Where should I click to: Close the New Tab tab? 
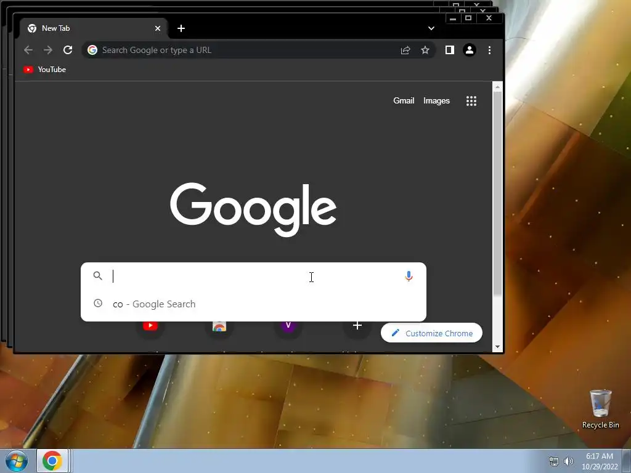coord(158,28)
